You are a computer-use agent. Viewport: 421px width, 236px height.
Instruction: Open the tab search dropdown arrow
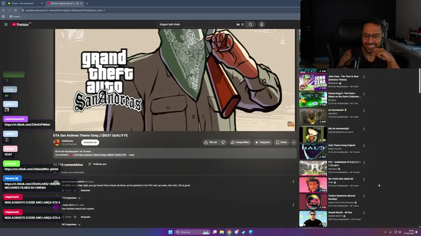pos(3,3)
